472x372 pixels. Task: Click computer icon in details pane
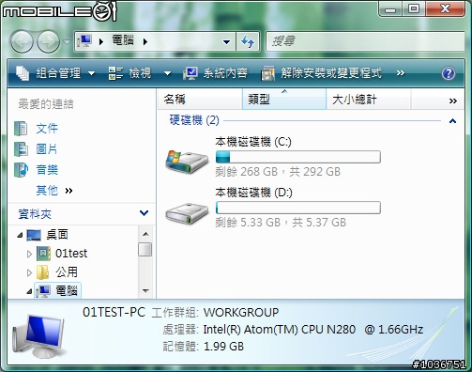tap(39, 336)
